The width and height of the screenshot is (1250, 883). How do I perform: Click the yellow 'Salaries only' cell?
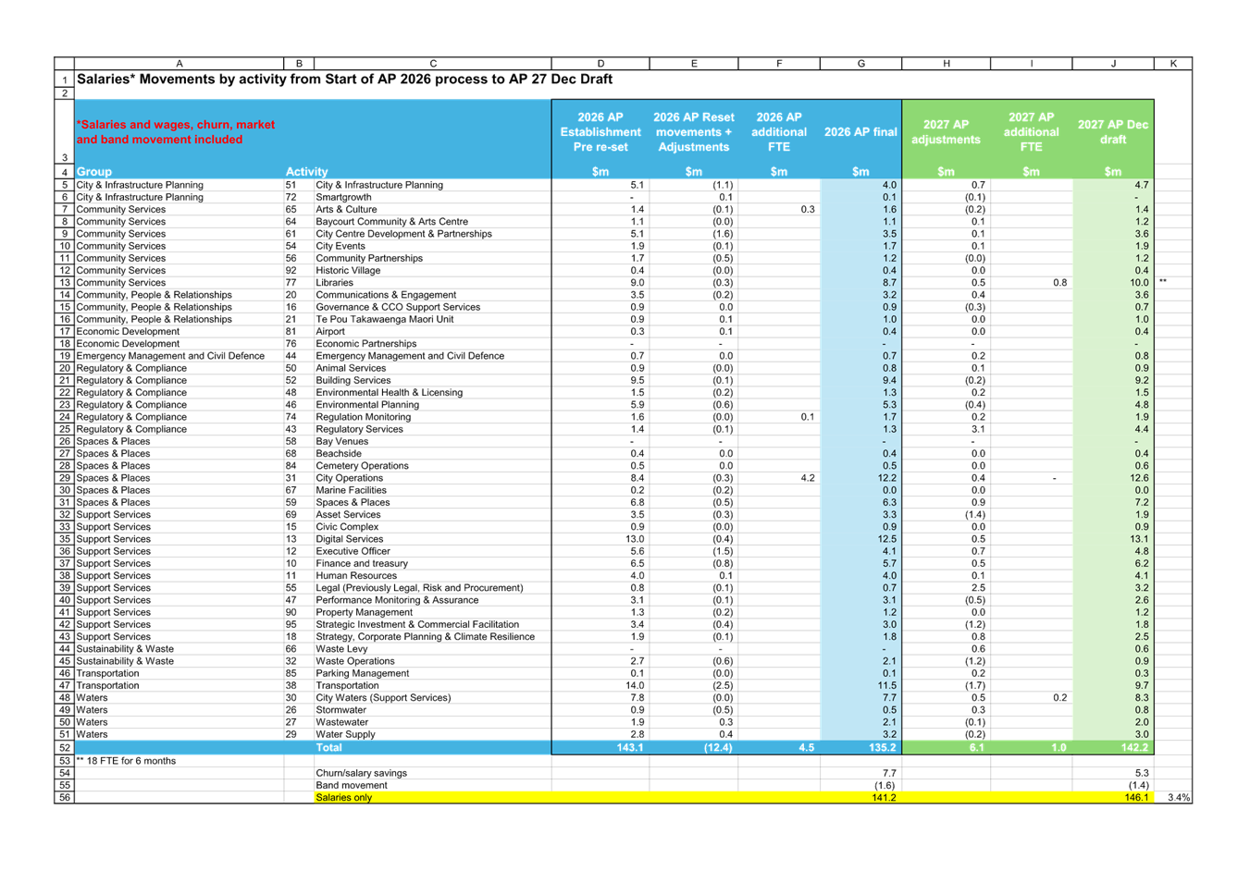[344, 797]
